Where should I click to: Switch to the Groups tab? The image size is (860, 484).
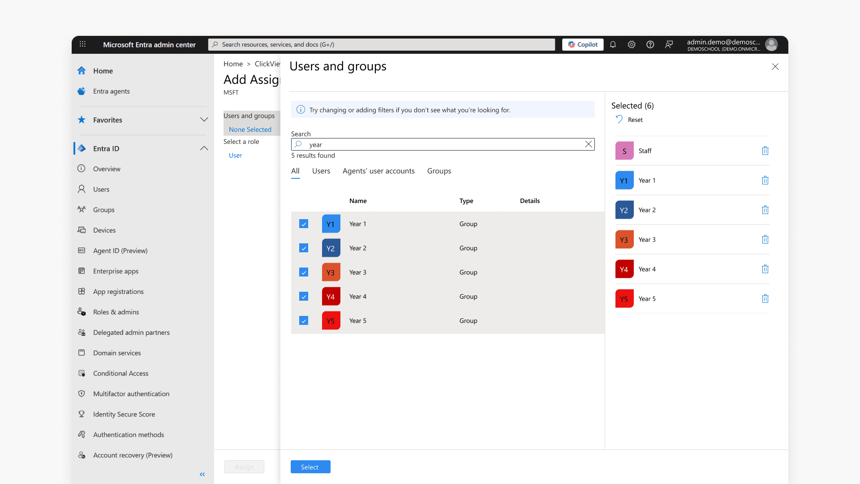(x=439, y=171)
